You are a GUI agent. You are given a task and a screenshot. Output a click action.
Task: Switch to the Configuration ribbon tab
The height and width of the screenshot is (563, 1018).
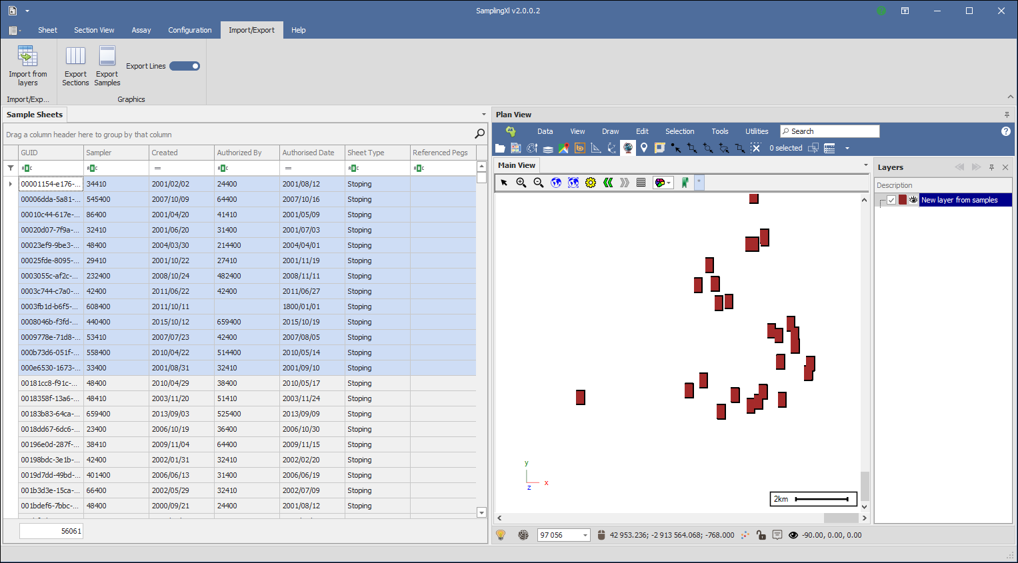click(x=189, y=30)
